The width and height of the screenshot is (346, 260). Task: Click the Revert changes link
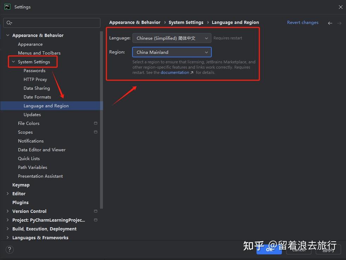[x=303, y=22]
